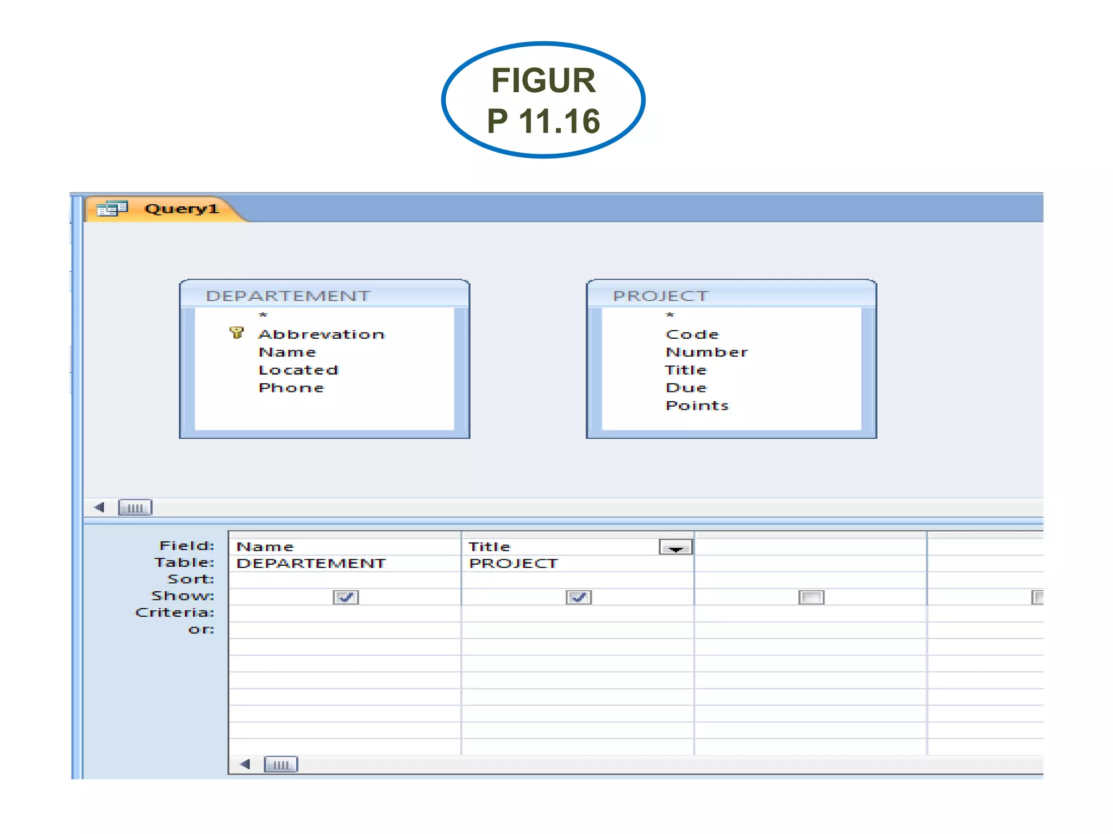This screenshot has height=834, width=1113.
Task: Select the Abbrevation field in DEPARTEMENT
Action: [x=322, y=334]
